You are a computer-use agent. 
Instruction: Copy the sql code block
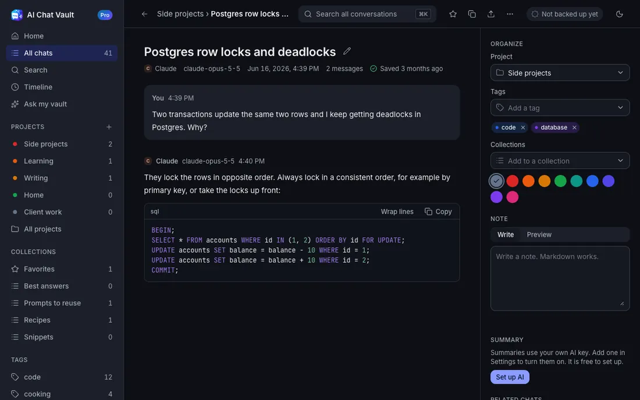tap(438, 212)
